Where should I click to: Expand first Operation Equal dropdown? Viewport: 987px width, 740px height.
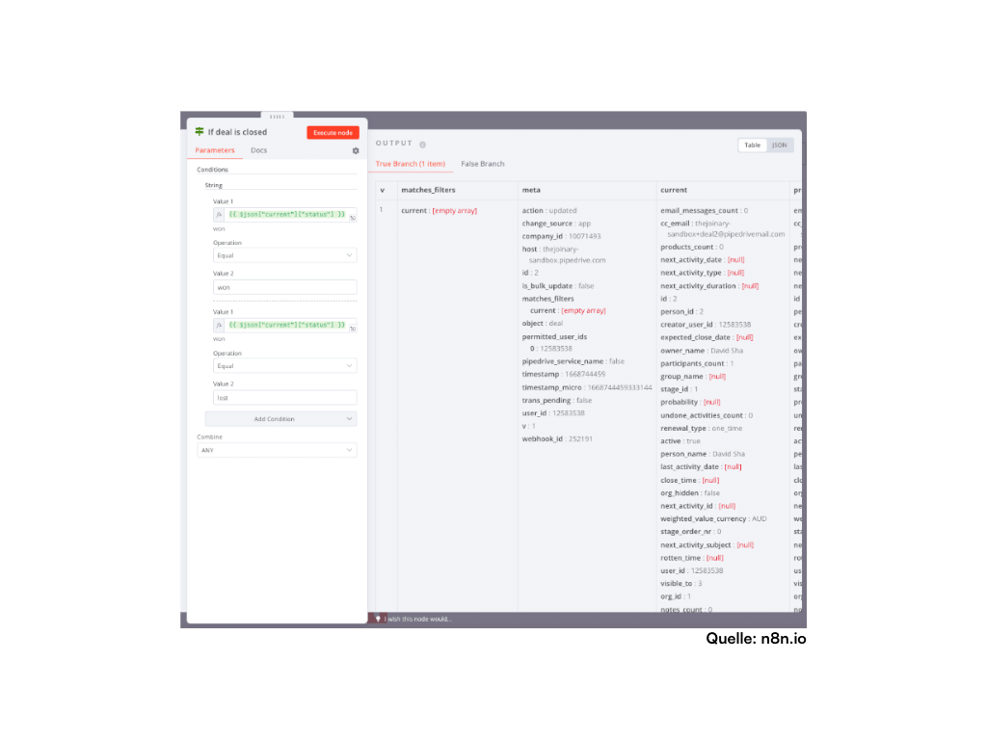pos(284,255)
